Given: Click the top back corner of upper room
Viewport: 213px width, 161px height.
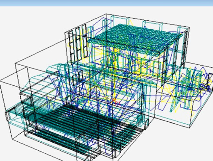Looking at the screenshot, I should pyautogui.click(x=107, y=14).
